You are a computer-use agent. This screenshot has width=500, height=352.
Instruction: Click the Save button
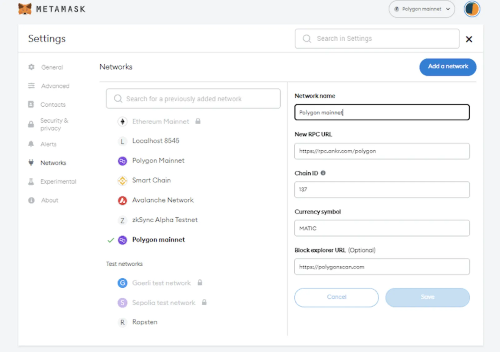(427, 297)
